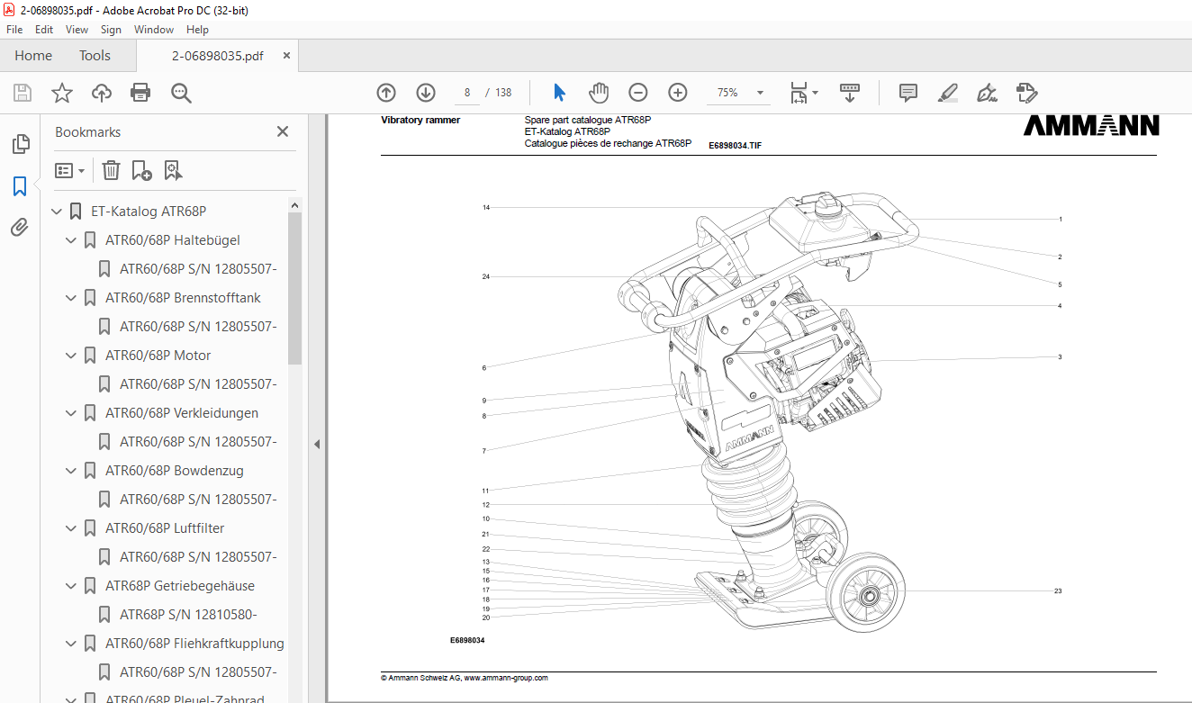This screenshot has width=1192, height=703.
Task: Collapse the navigation pane with the arrow
Action: pos(316,444)
